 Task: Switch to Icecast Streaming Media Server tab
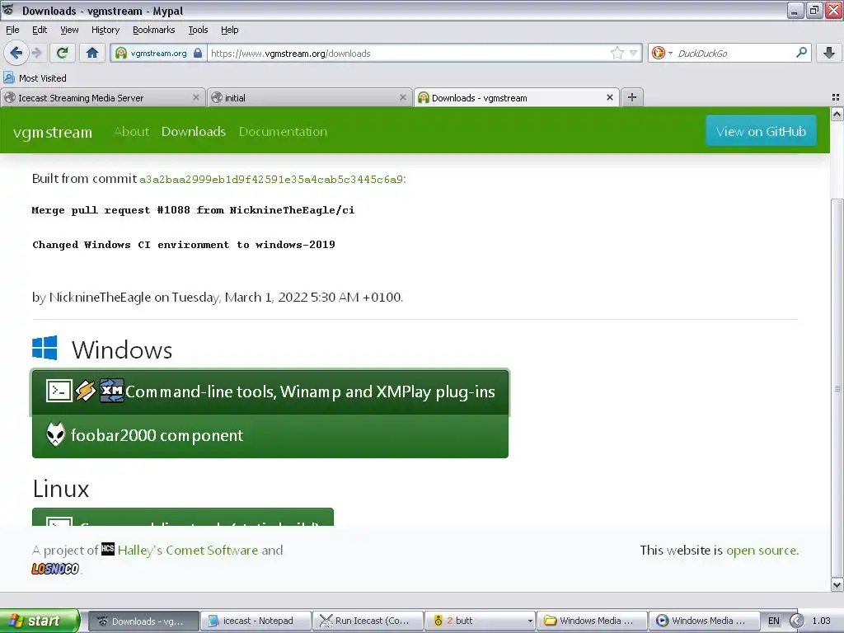103,97
